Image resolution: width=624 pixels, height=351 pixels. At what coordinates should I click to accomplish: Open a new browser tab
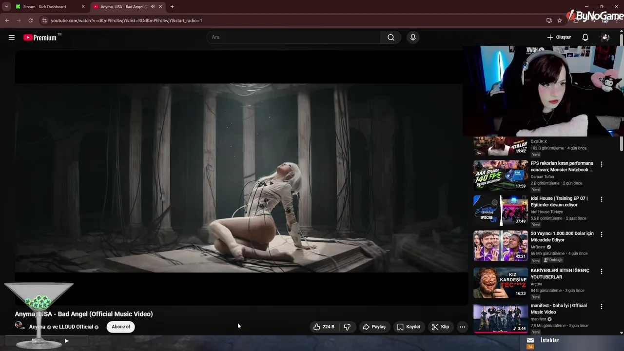tap(172, 7)
